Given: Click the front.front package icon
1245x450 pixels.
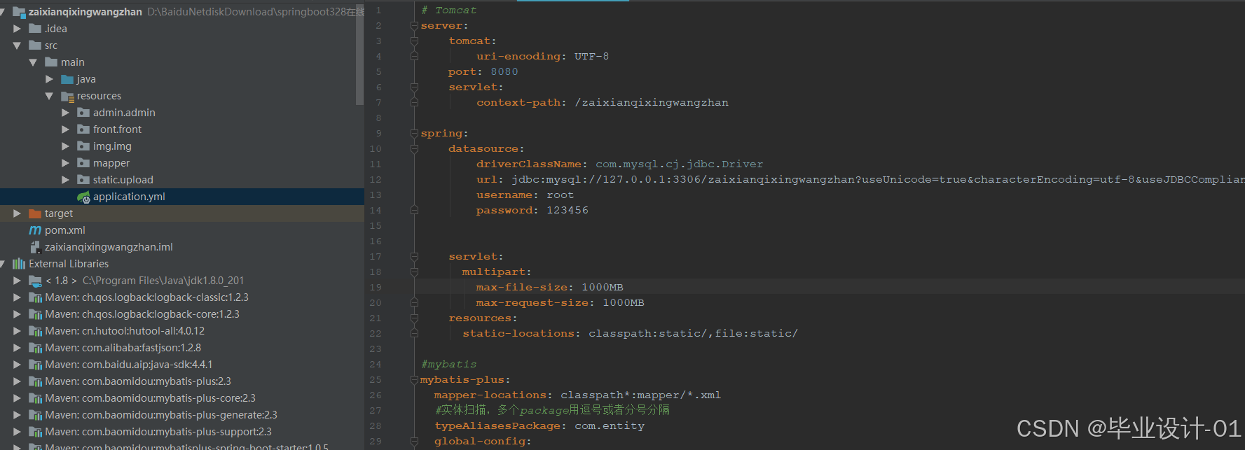Looking at the screenshot, I should tap(83, 129).
